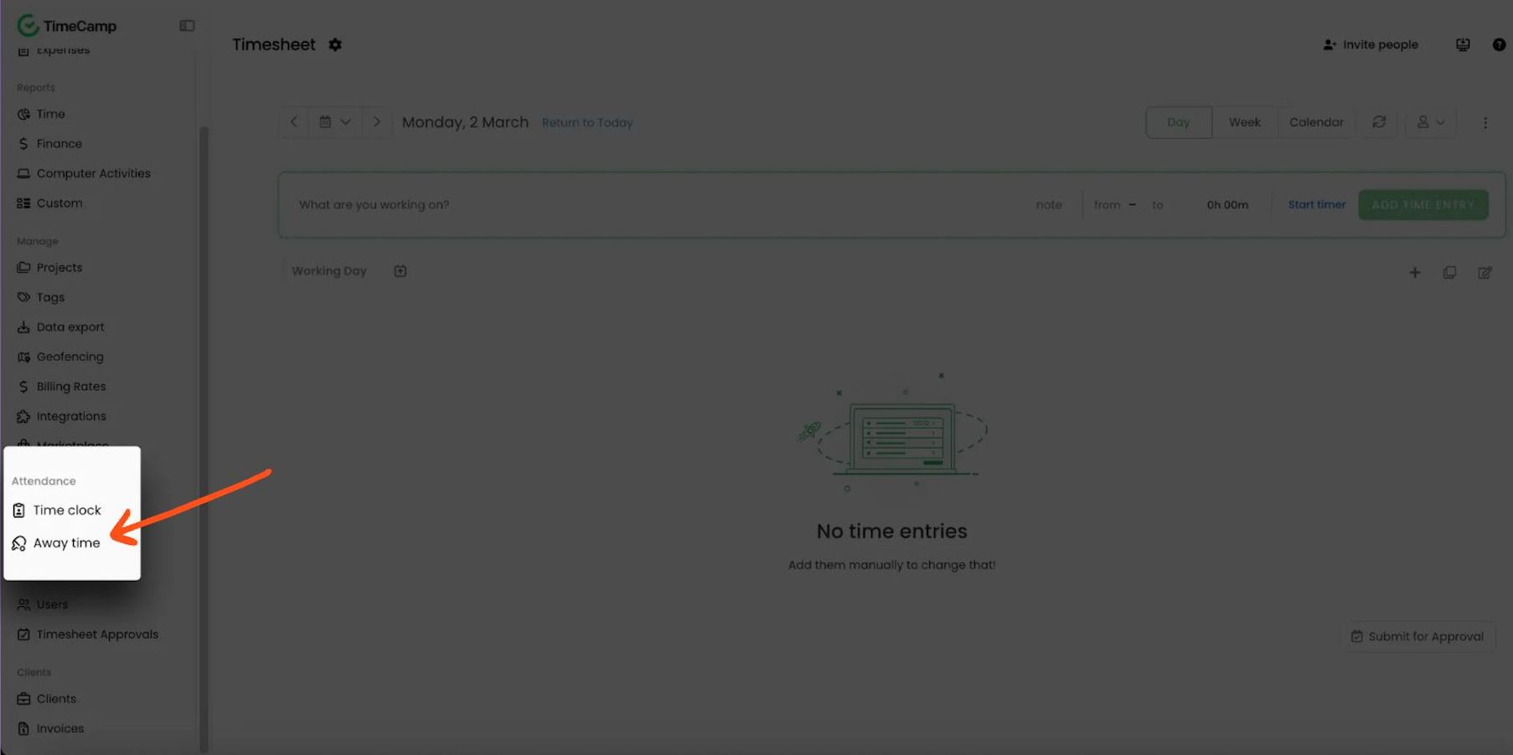
Task: Go to the previous day arrow
Action: [x=293, y=122]
